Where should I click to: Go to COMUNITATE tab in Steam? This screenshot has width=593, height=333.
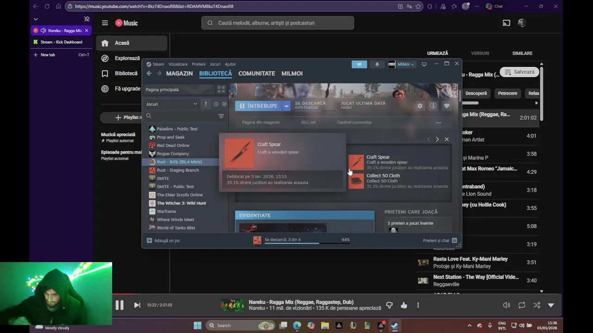(x=257, y=74)
